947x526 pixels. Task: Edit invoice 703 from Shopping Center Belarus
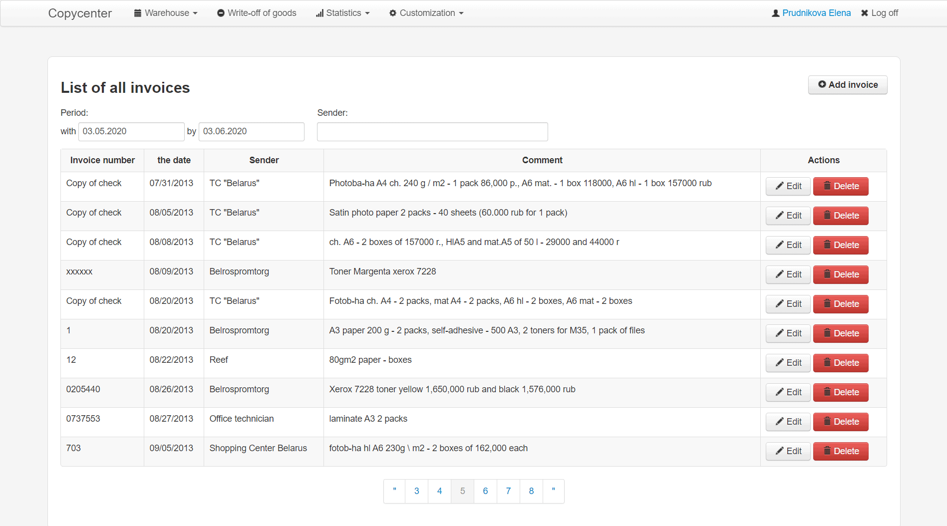pos(788,452)
